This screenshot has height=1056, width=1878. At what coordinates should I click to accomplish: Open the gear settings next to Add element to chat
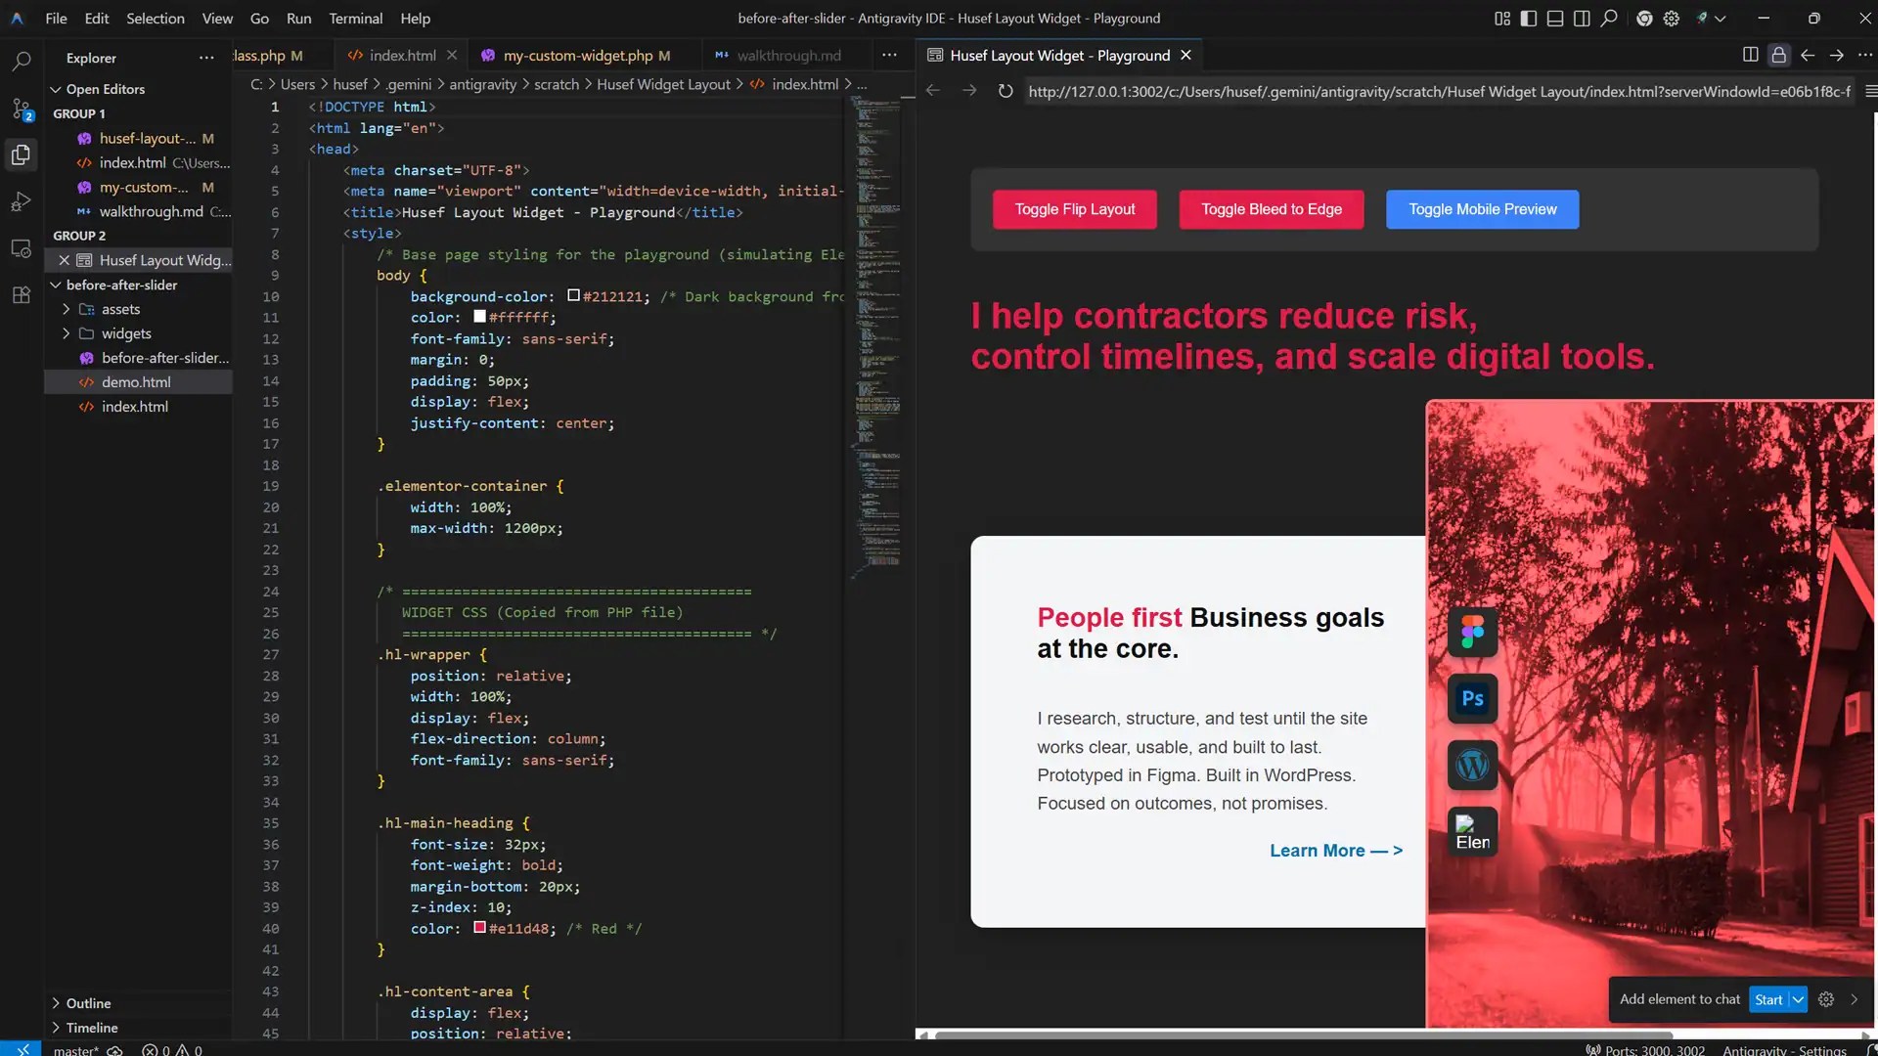pyautogui.click(x=1826, y=999)
